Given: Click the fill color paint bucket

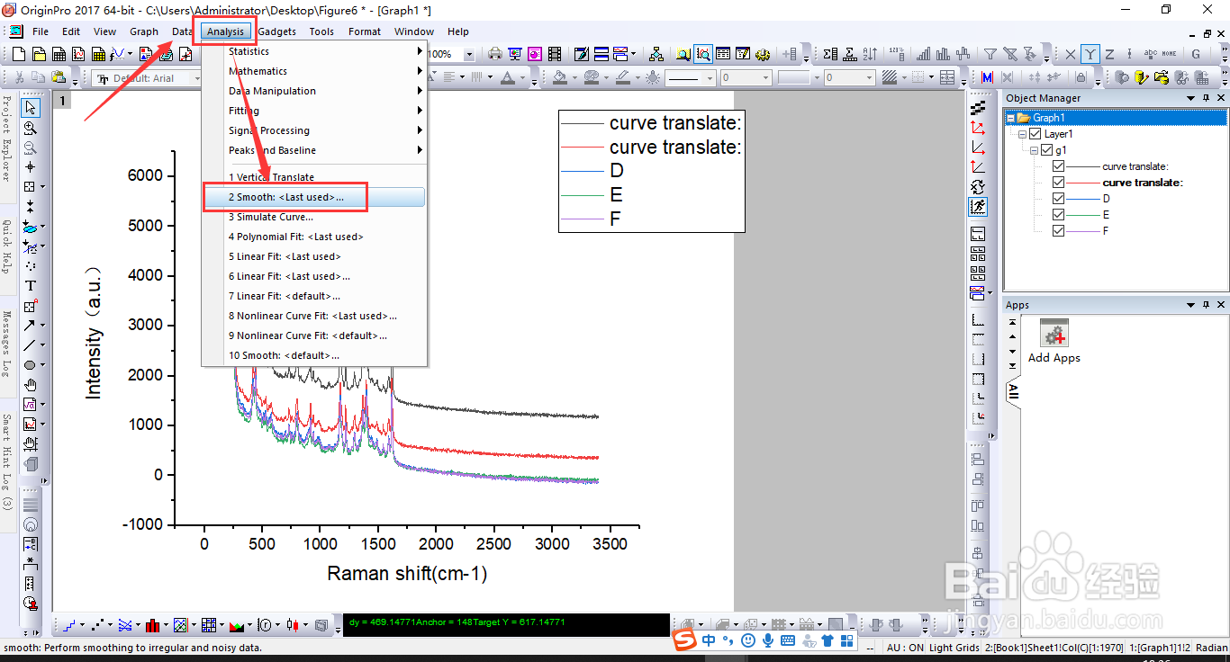Looking at the screenshot, I should point(559,78).
